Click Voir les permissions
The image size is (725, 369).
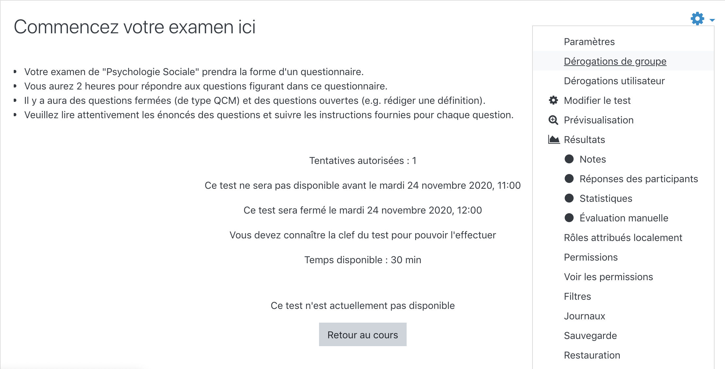[608, 277]
